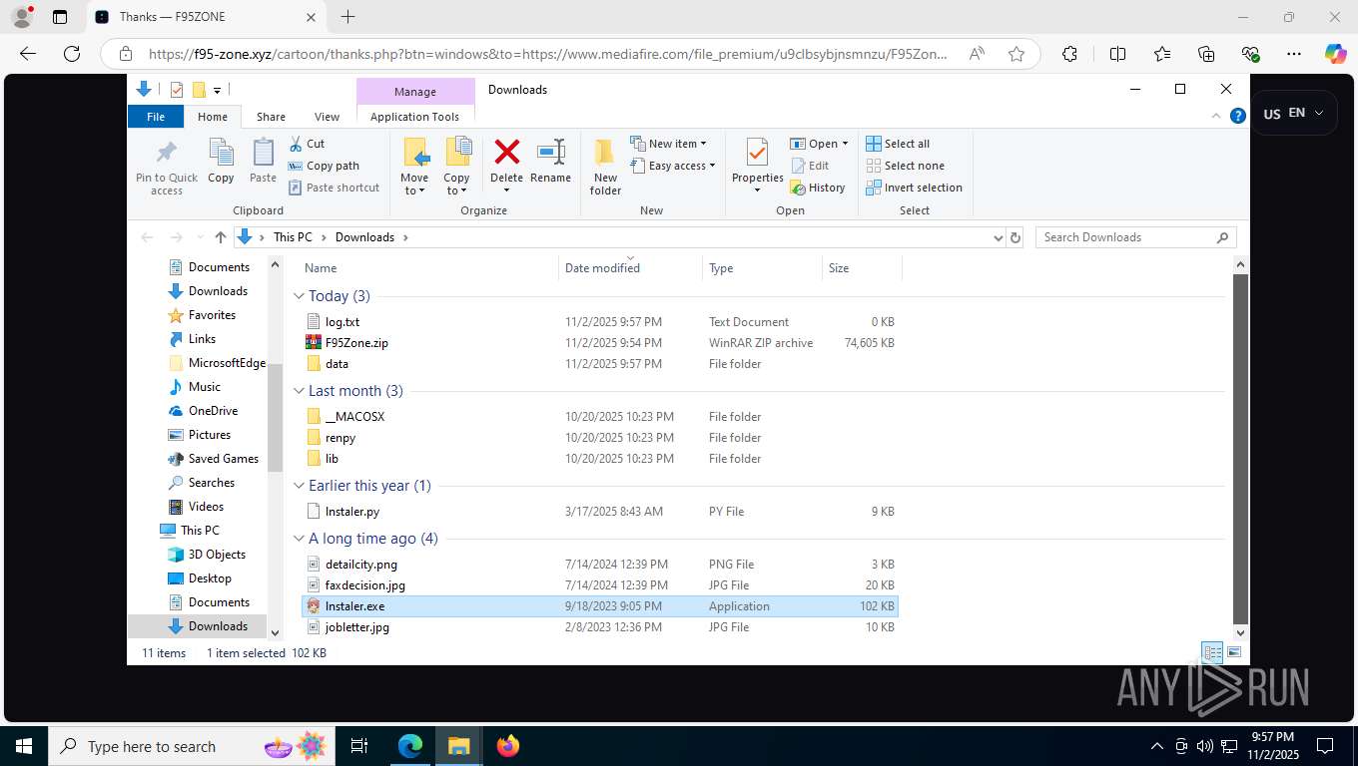Click History in Open group
The image size is (1358, 766).
[x=818, y=188]
